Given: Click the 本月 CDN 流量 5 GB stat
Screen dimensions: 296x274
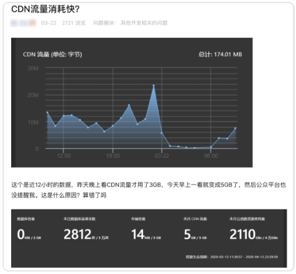Looking at the screenshot, I should pyautogui.click(x=195, y=229).
